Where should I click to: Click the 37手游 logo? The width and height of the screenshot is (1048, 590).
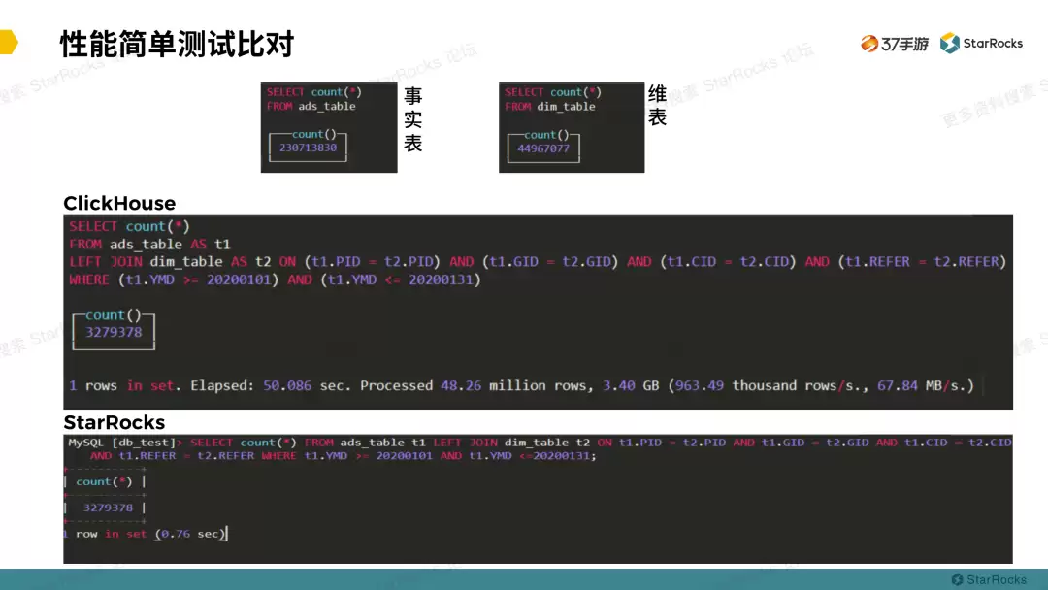[895, 44]
